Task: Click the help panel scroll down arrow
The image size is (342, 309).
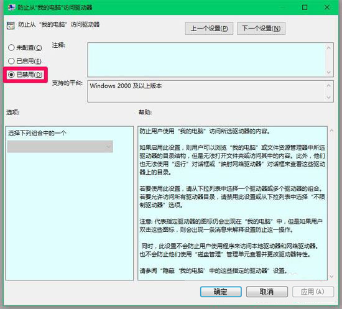Action: (332, 277)
